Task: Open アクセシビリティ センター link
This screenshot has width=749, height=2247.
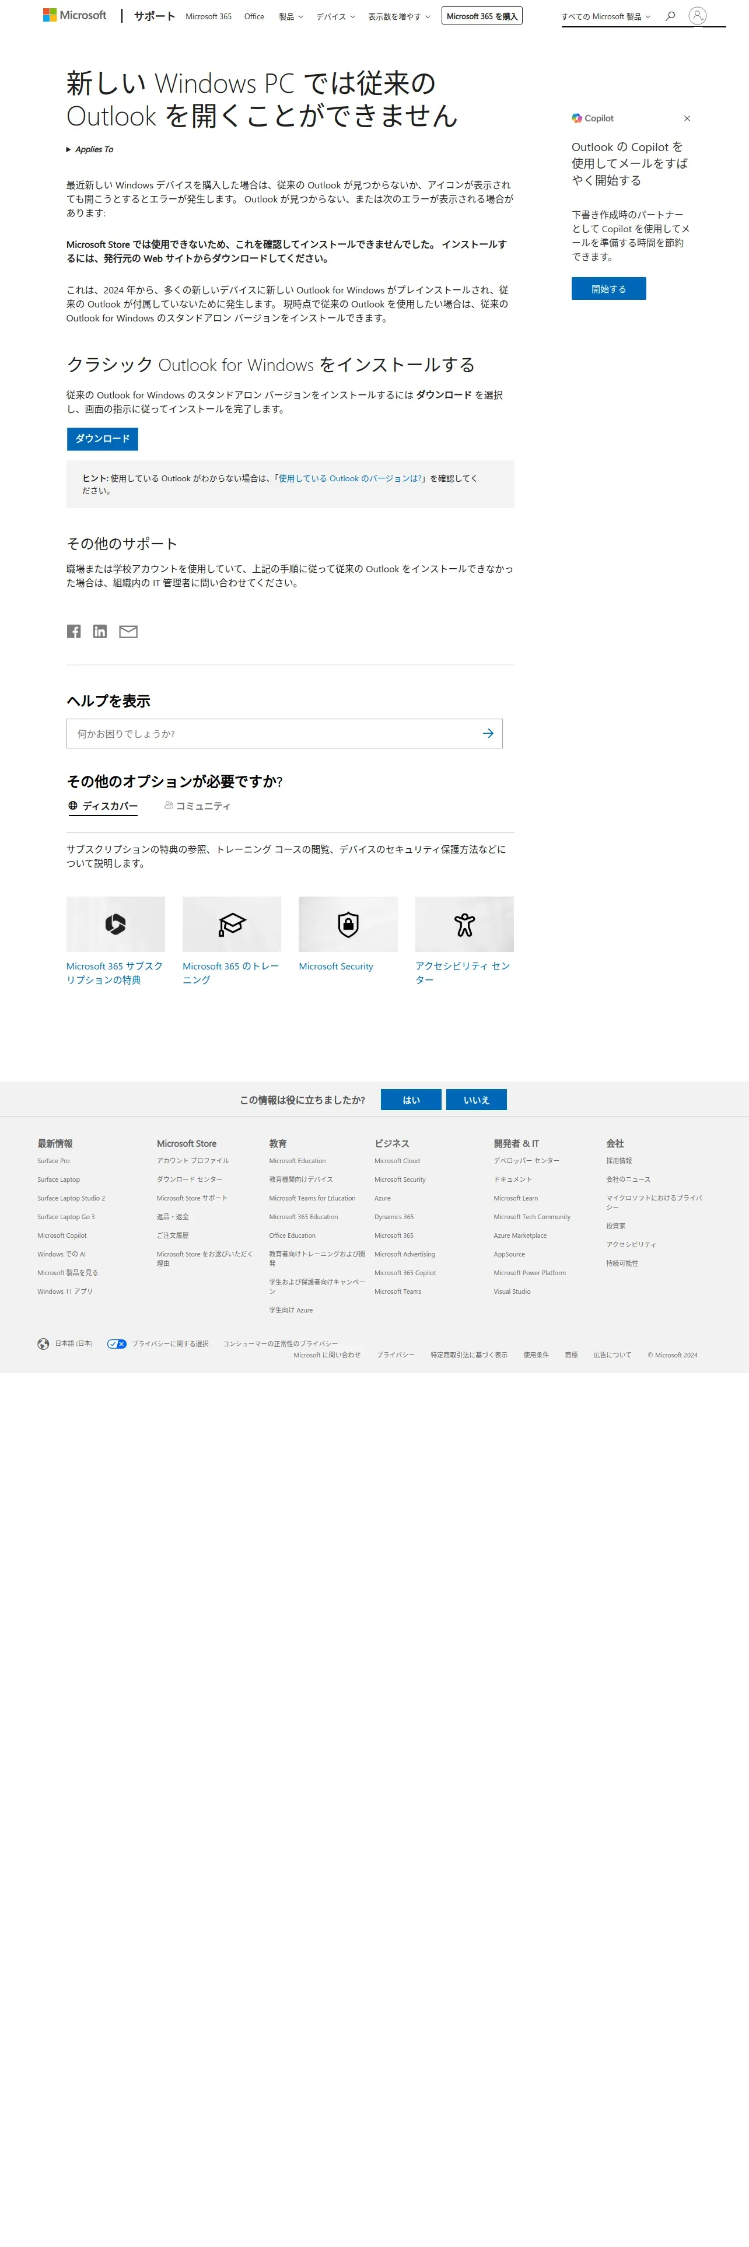Action: [x=463, y=972]
